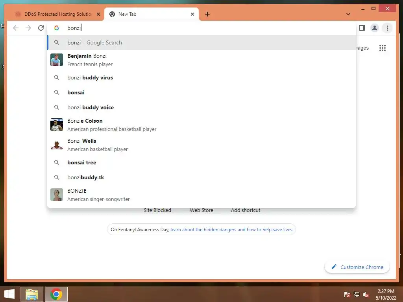Select 'bonzi buddy virus' suggestion
Image resolution: width=403 pixels, height=302 pixels.
tap(202, 77)
